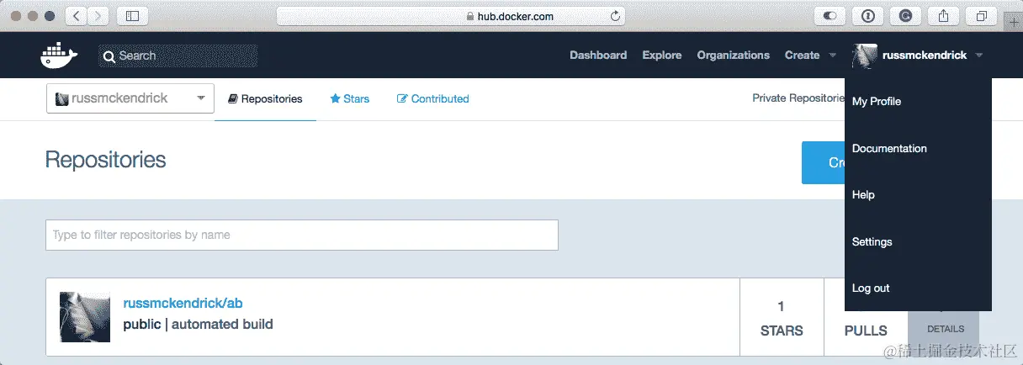Open the Safari share button

click(944, 15)
